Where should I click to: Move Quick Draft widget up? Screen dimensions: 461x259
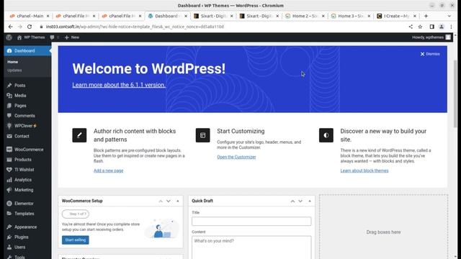[x=292, y=201]
